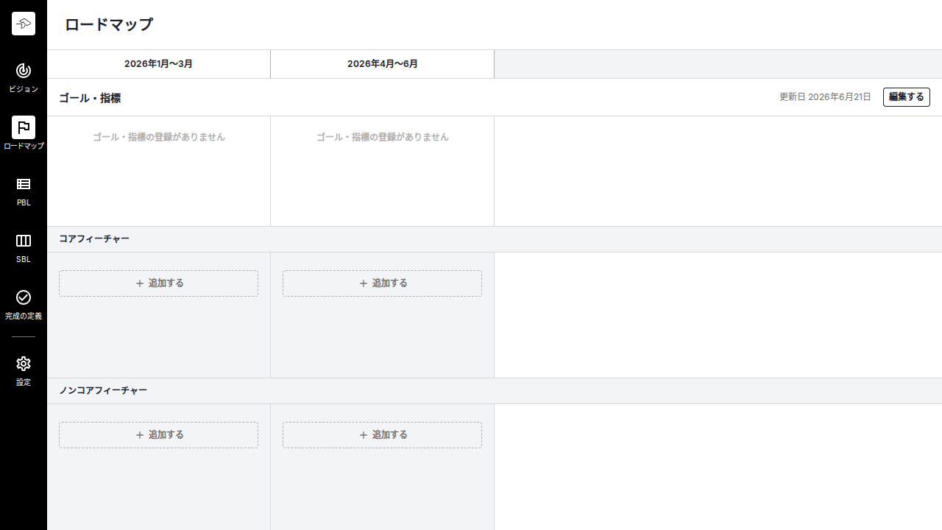This screenshot has width=942, height=530.
Task: Open the 完成の定義 checkmark icon
Action: (x=24, y=297)
